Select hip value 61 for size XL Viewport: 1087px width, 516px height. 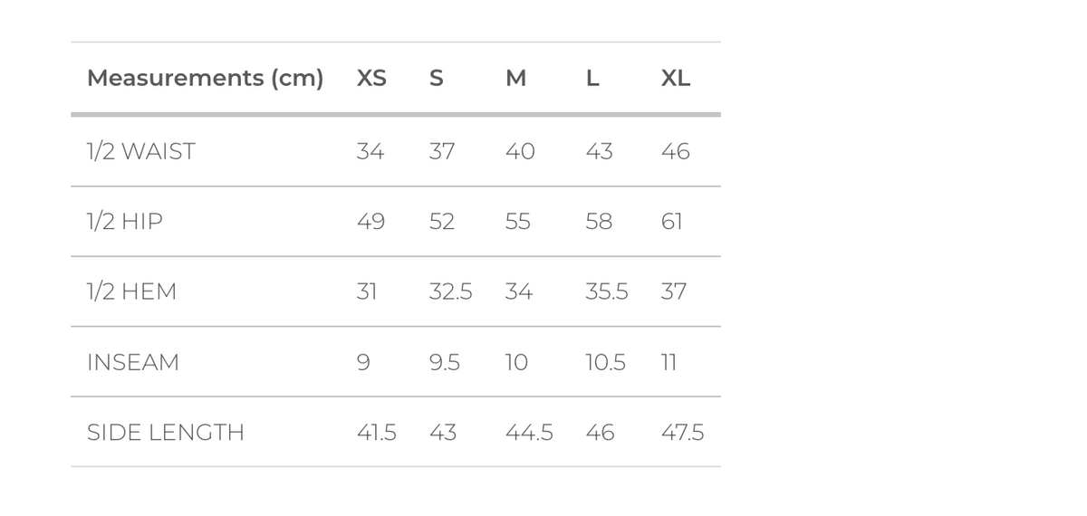(x=671, y=221)
